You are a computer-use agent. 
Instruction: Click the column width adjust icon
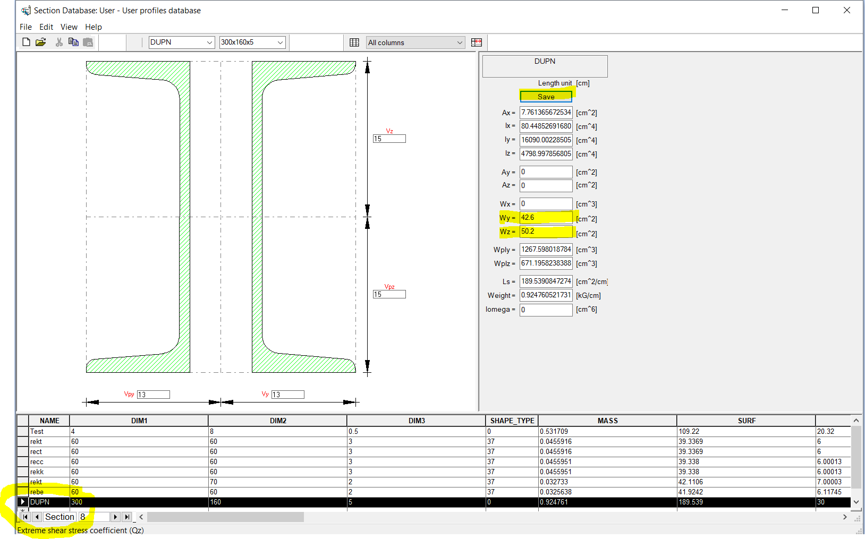tap(477, 42)
